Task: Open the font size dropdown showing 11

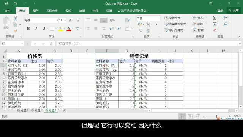Action: [65, 20]
